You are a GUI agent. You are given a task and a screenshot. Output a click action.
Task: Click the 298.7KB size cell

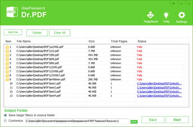(x=93, y=79)
